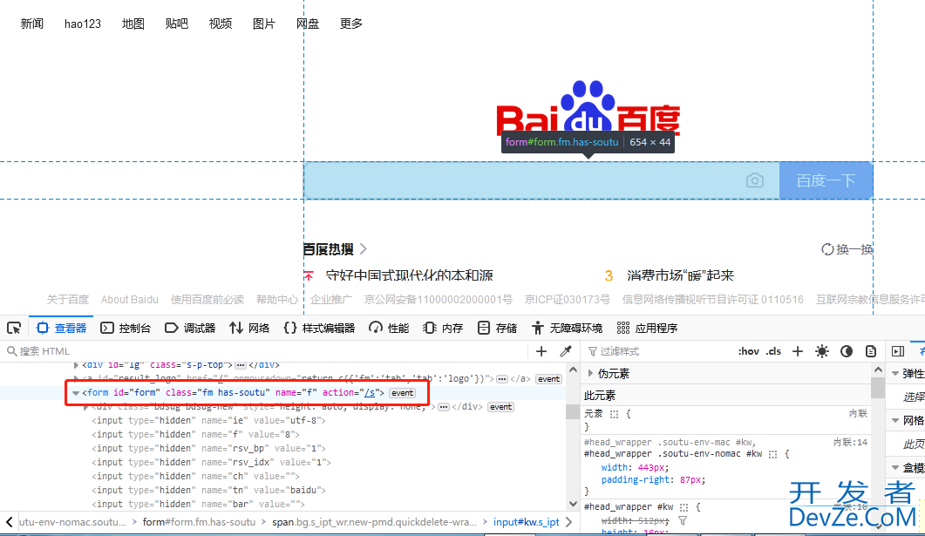
Task: Collapse the 弹性 section
Action: (x=895, y=373)
